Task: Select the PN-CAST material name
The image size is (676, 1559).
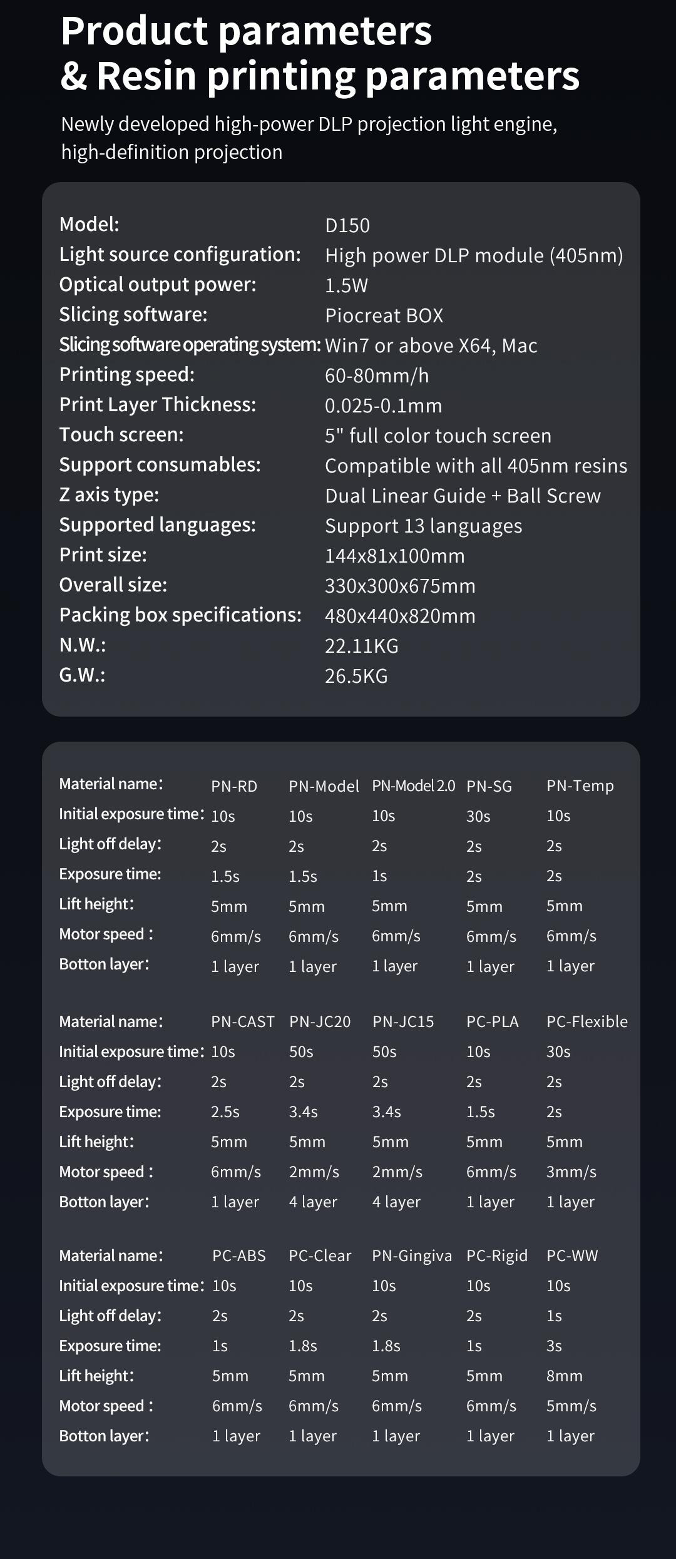Action: (x=243, y=1021)
